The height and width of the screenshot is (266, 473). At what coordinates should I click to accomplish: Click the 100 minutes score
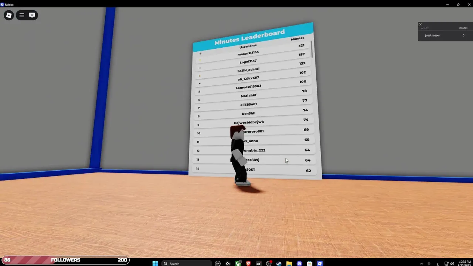pyautogui.click(x=303, y=82)
